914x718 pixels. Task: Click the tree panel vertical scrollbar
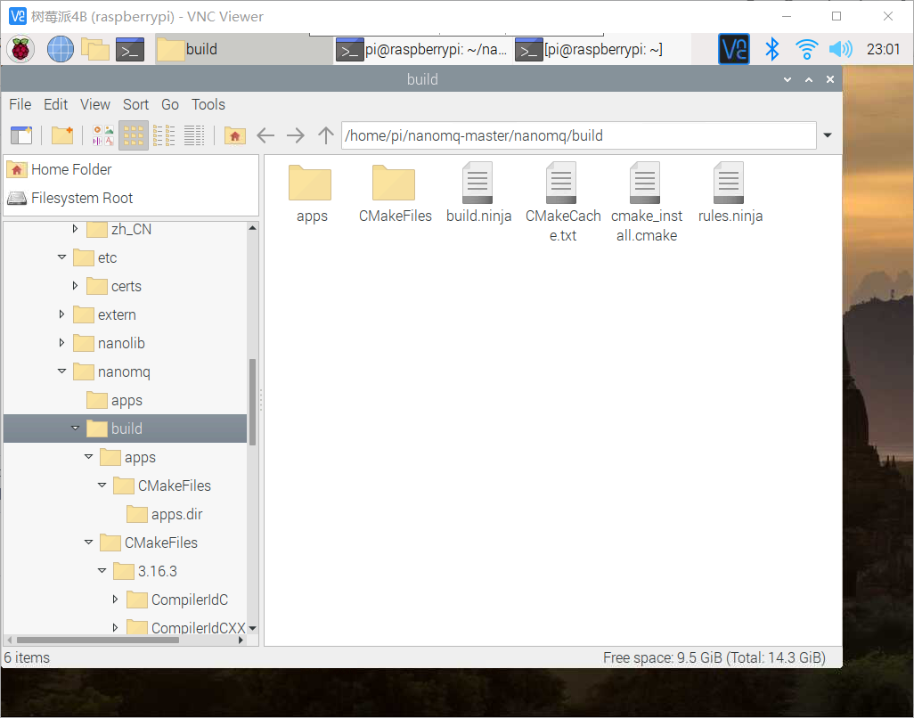point(252,402)
